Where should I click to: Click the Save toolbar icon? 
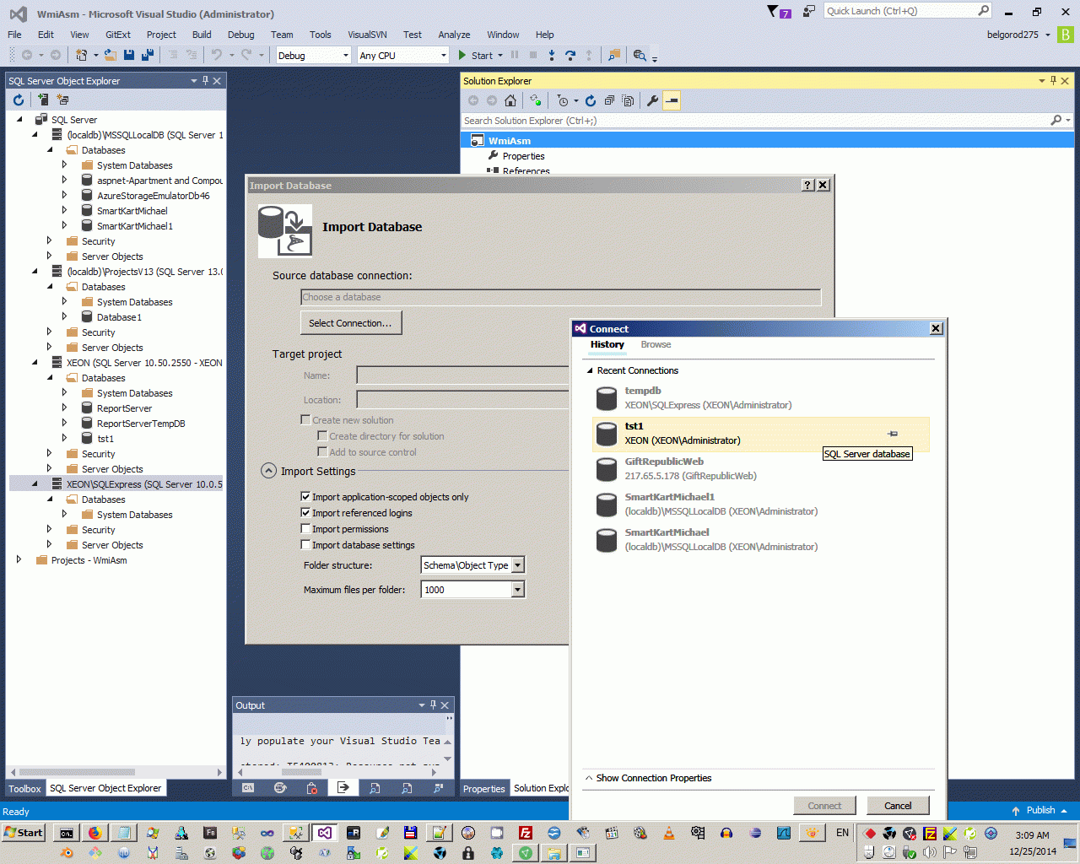[129, 55]
